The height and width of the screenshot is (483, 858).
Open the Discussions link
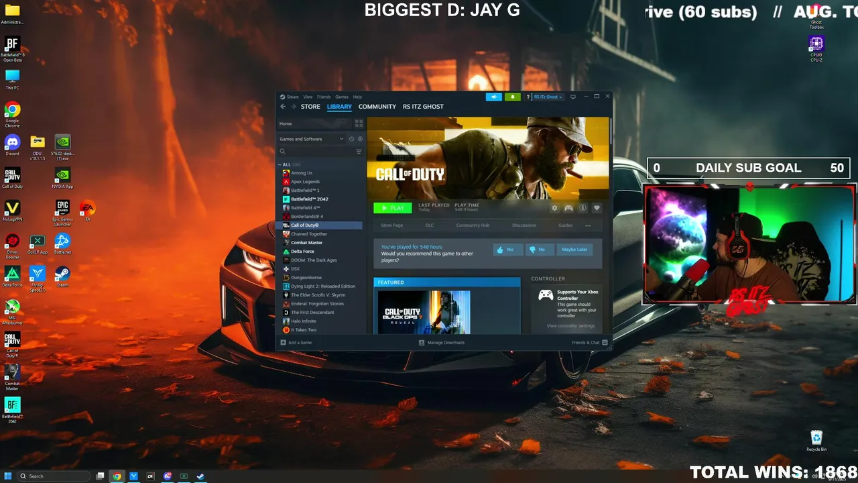[524, 225]
